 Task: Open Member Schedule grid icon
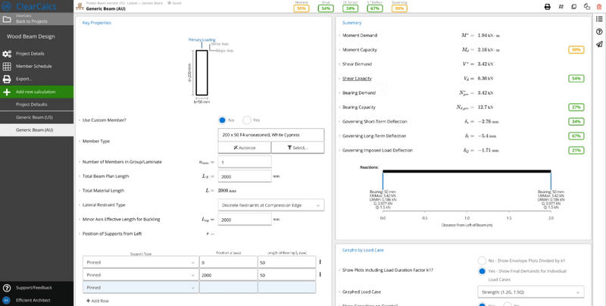pos(7,67)
